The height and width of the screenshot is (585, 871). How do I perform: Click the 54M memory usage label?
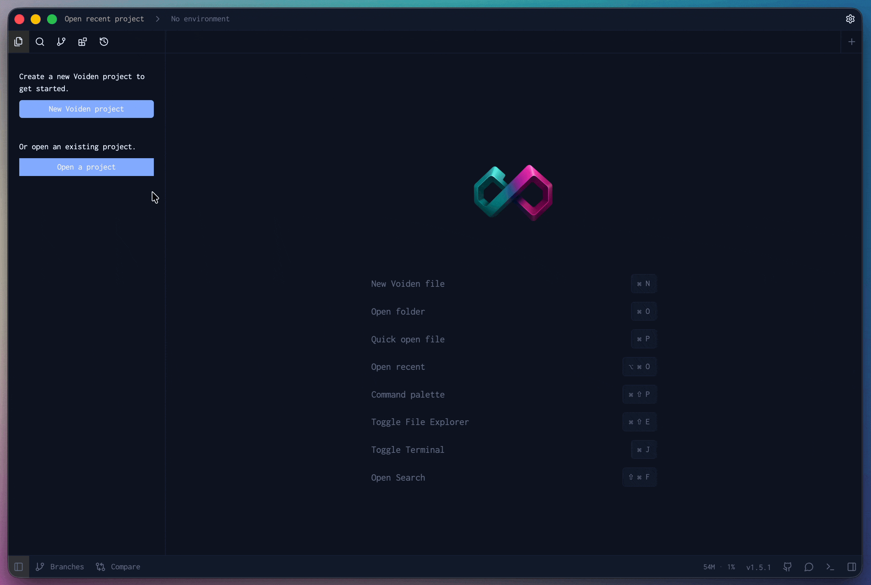(x=709, y=567)
